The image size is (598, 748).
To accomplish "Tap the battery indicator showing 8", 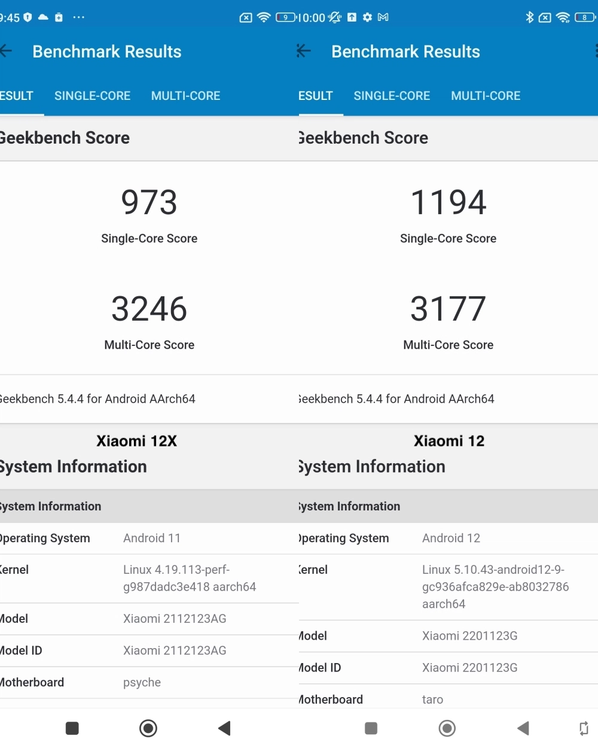I will pos(585,17).
